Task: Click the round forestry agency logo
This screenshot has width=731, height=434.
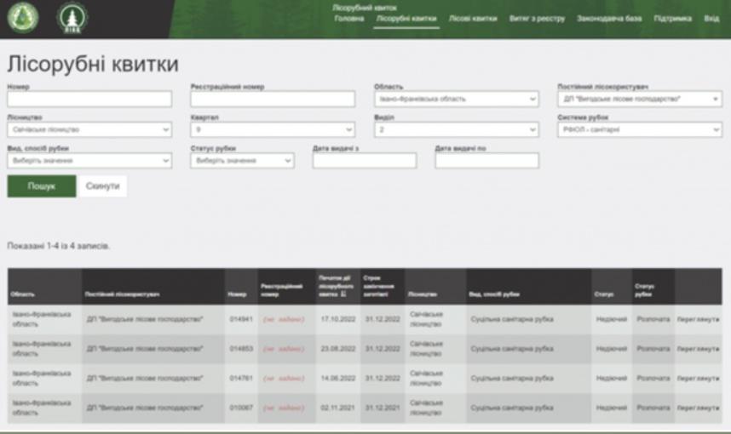Action: point(22,19)
